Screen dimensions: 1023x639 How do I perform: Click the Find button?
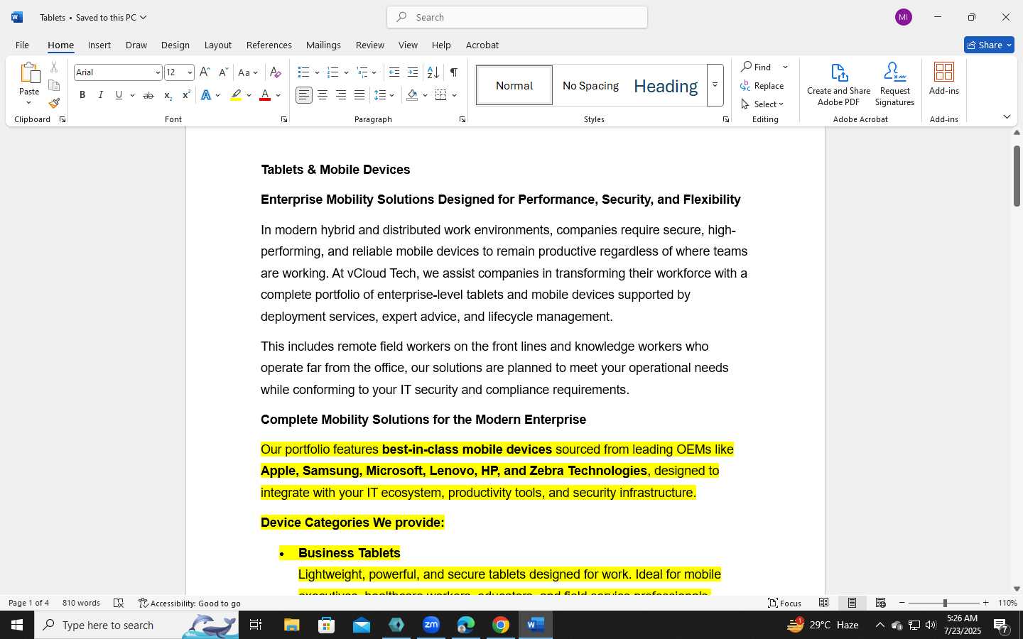click(x=756, y=67)
